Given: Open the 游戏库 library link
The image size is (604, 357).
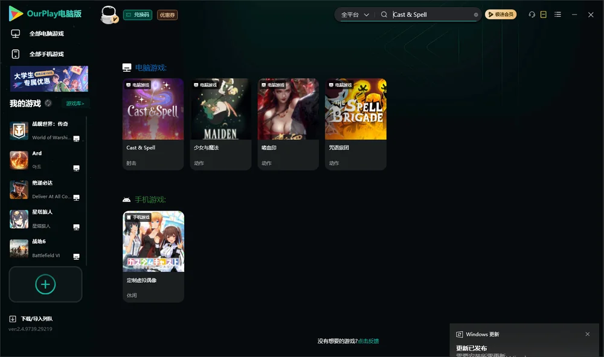Looking at the screenshot, I should point(75,104).
